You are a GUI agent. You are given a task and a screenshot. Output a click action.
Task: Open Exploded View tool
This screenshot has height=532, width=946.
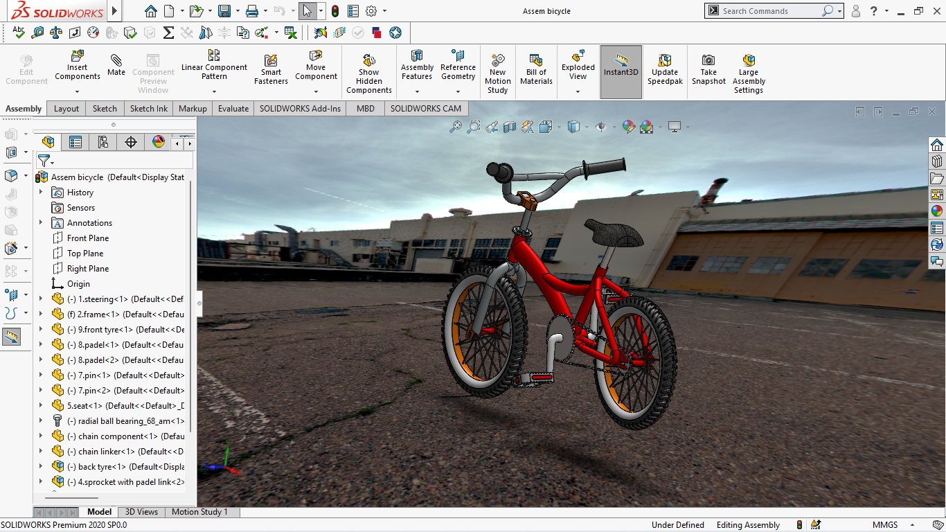click(x=578, y=64)
